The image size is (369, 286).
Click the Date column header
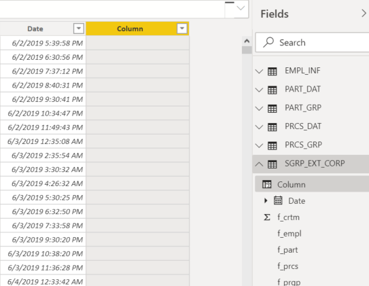pyautogui.click(x=35, y=29)
